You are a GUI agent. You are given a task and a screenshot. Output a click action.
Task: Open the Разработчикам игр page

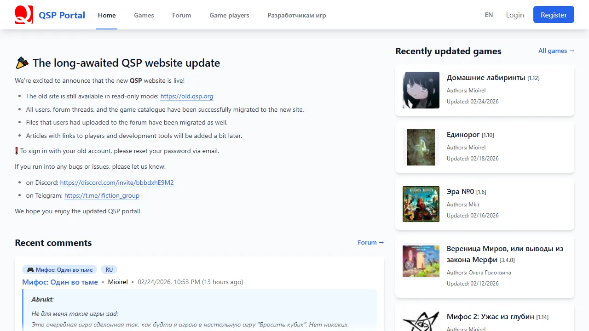[296, 15]
